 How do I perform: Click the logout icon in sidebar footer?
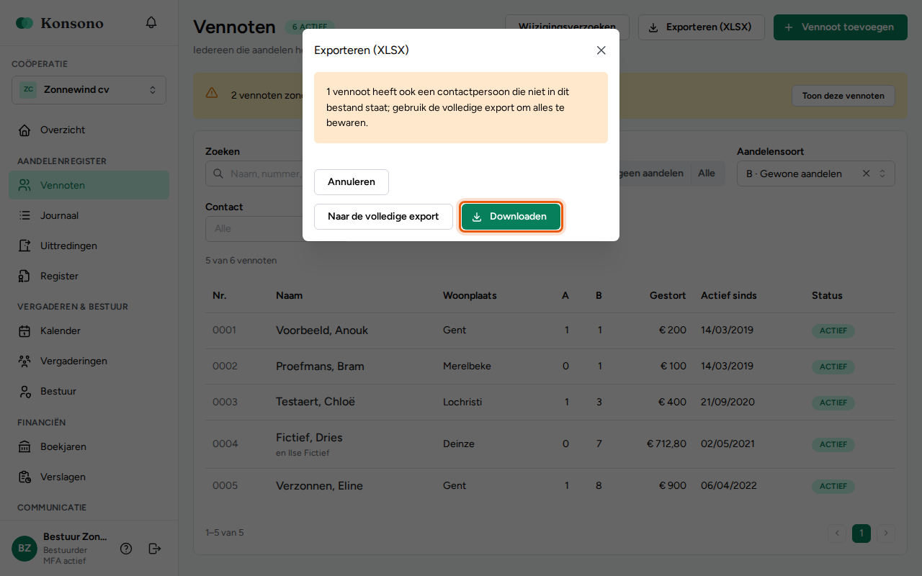[x=155, y=549]
